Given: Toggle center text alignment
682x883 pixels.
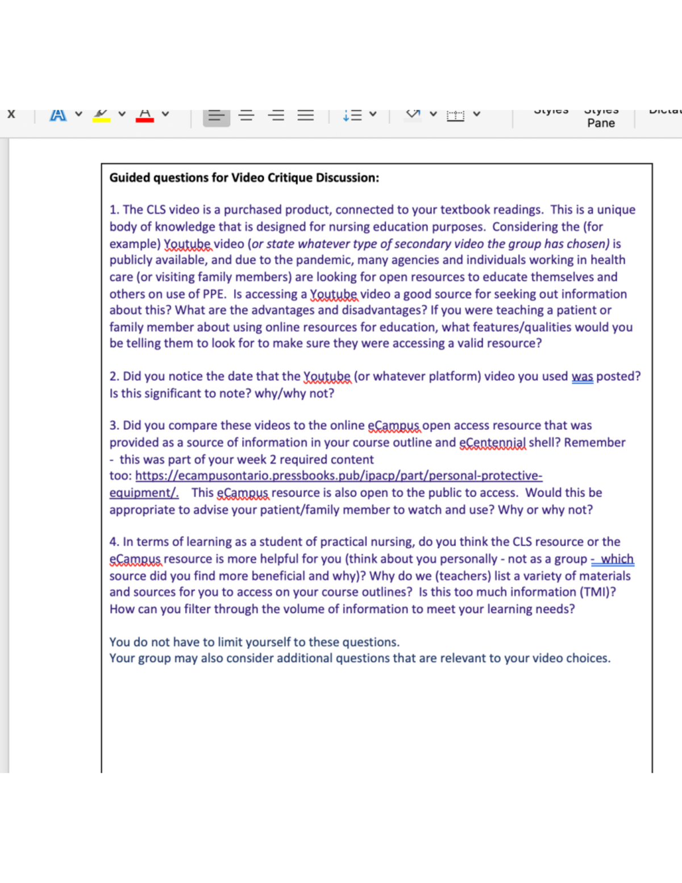Looking at the screenshot, I should click(246, 116).
